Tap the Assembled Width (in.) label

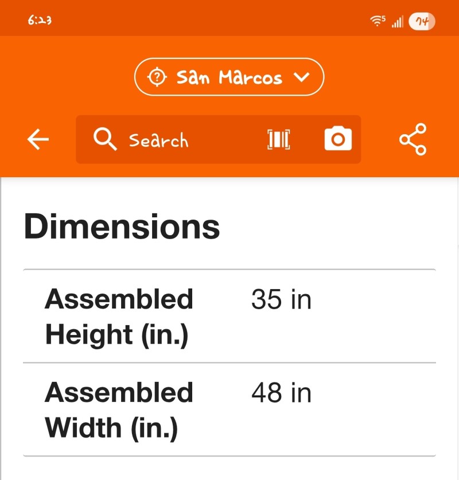(119, 410)
